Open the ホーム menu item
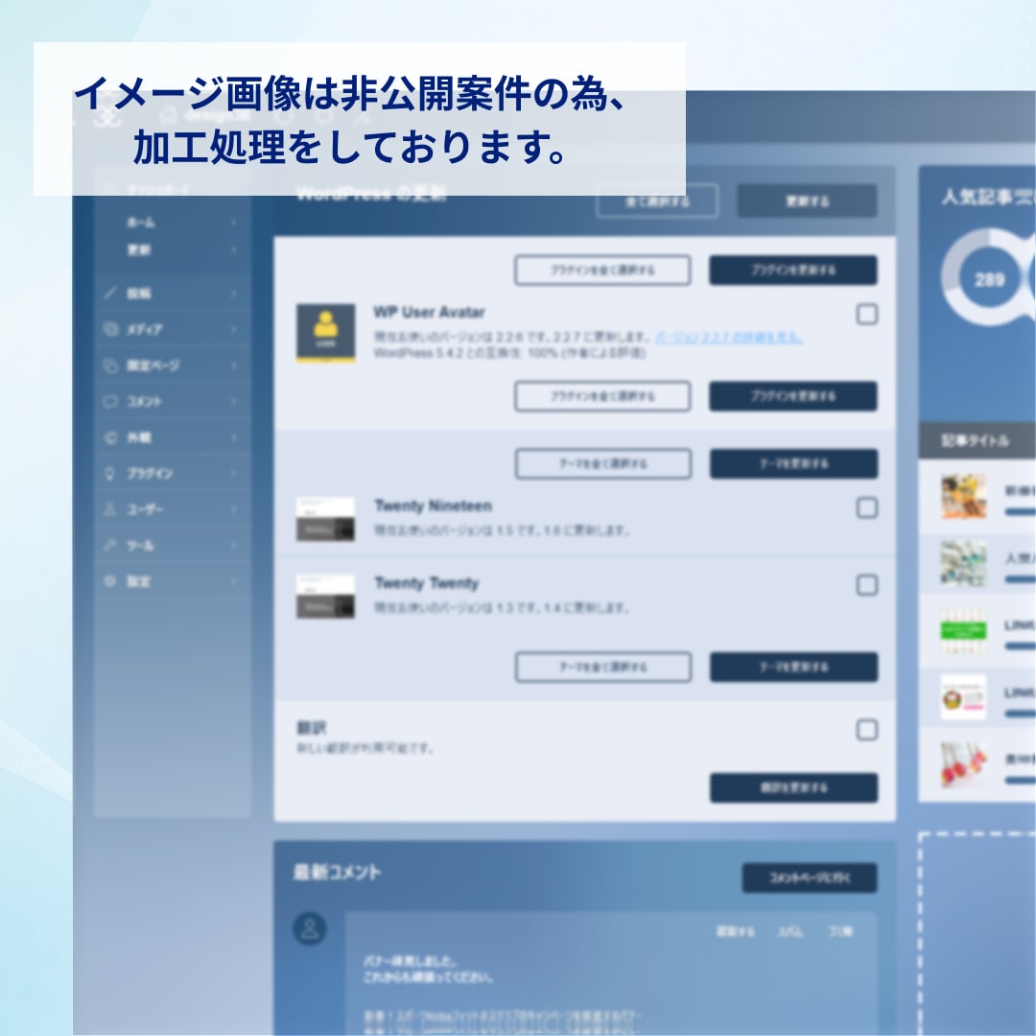Viewport: 1036px width, 1036px height. (x=141, y=223)
